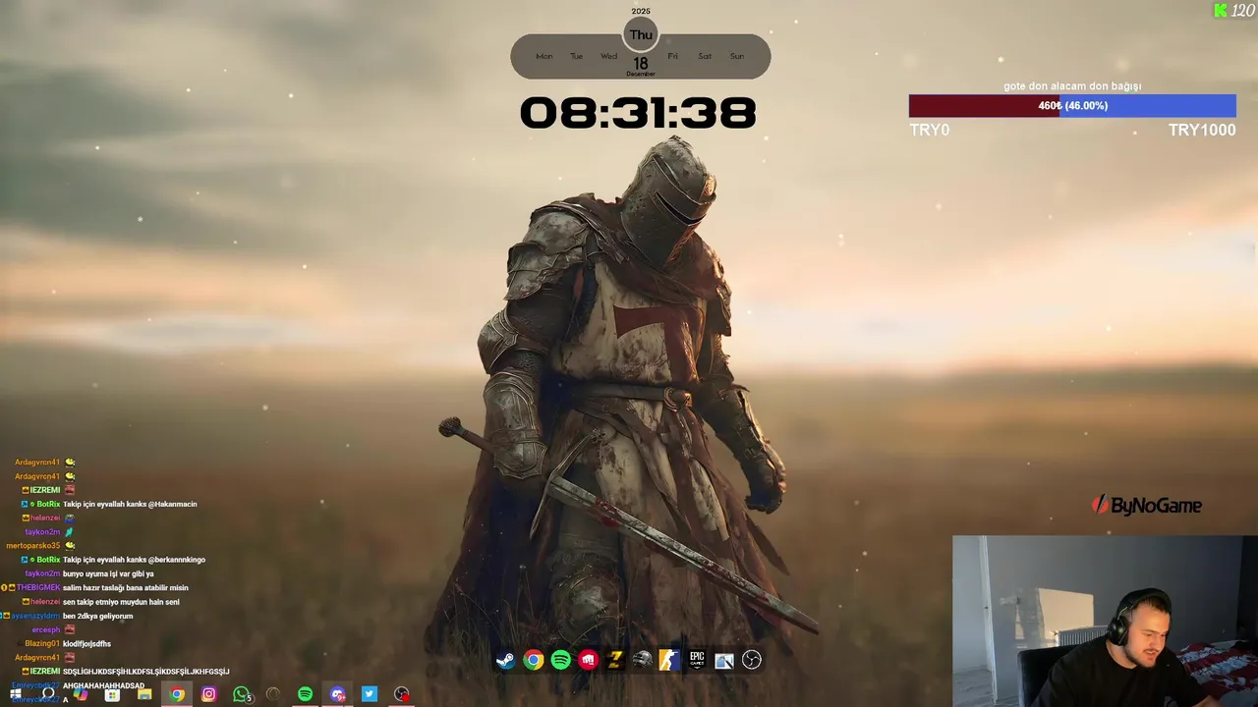Click BotRix message thanking @Hakanmacin

point(130,504)
